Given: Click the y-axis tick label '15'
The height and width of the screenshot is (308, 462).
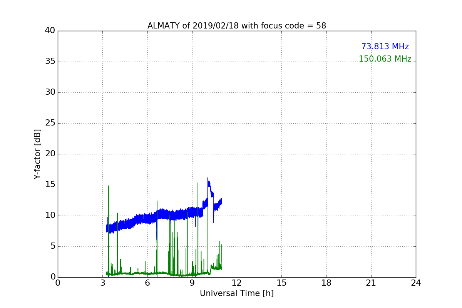Looking at the screenshot, I should [50, 185].
